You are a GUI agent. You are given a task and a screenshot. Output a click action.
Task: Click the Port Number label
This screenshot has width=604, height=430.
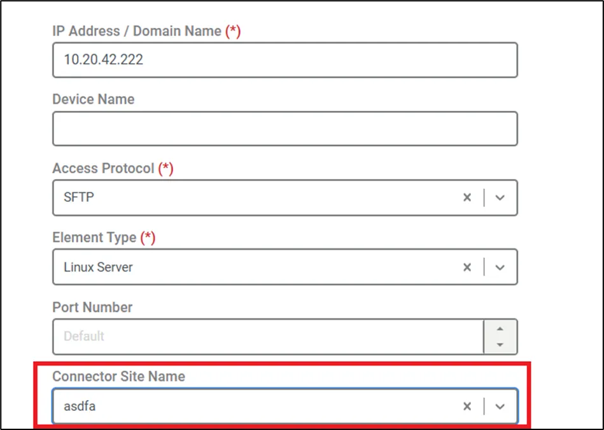(92, 307)
